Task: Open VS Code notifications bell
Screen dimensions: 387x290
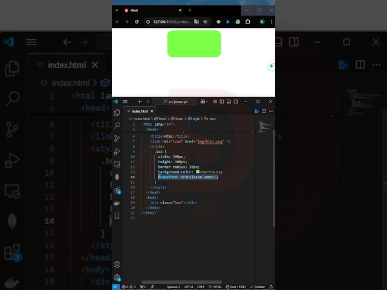Action: [x=271, y=287]
